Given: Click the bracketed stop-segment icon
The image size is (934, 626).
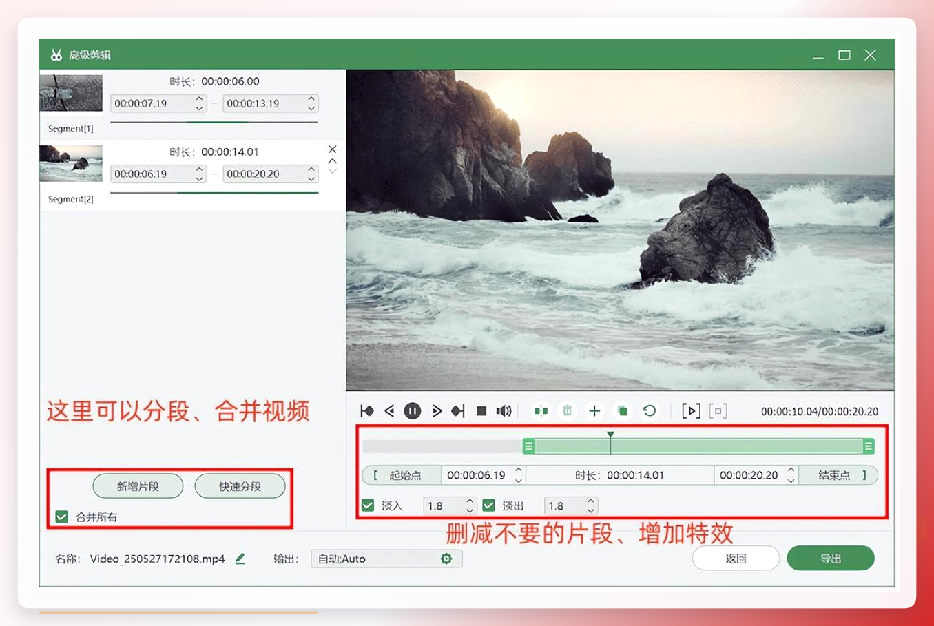Looking at the screenshot, I should (x=718, y=411).
